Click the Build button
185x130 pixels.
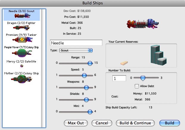click(170, 123)
